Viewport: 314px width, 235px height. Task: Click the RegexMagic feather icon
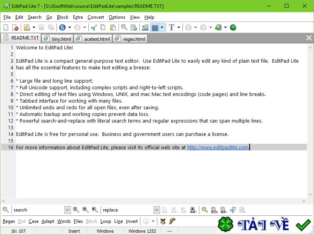pos(172,221)
